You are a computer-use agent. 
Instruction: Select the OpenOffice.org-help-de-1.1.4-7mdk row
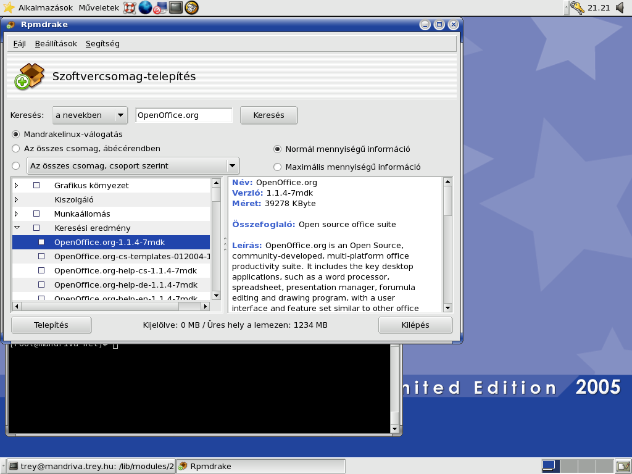[111, 285]
